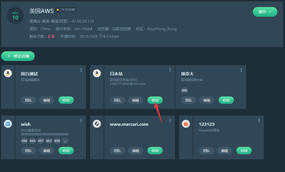Image resolution: width=285 pixels, height=172 pixels.
Task: Open more options for 前台测试 card
Action: point(81,70)
